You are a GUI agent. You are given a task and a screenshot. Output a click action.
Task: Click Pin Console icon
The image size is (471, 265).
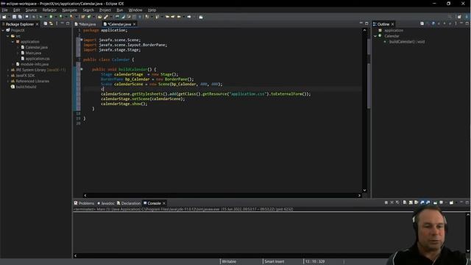pyautogui.click(x=435, y=203)
